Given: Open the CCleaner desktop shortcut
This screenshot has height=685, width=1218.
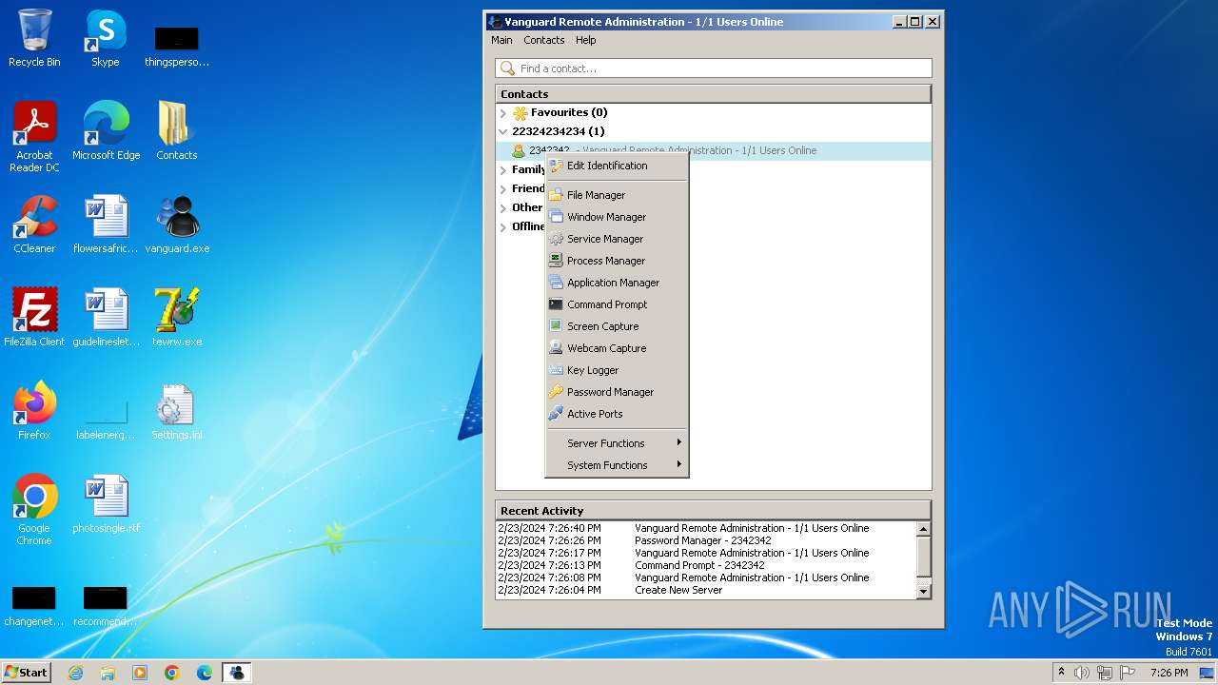Looking at the screenshot, I should pyautogui.click(x=34, y=225).
